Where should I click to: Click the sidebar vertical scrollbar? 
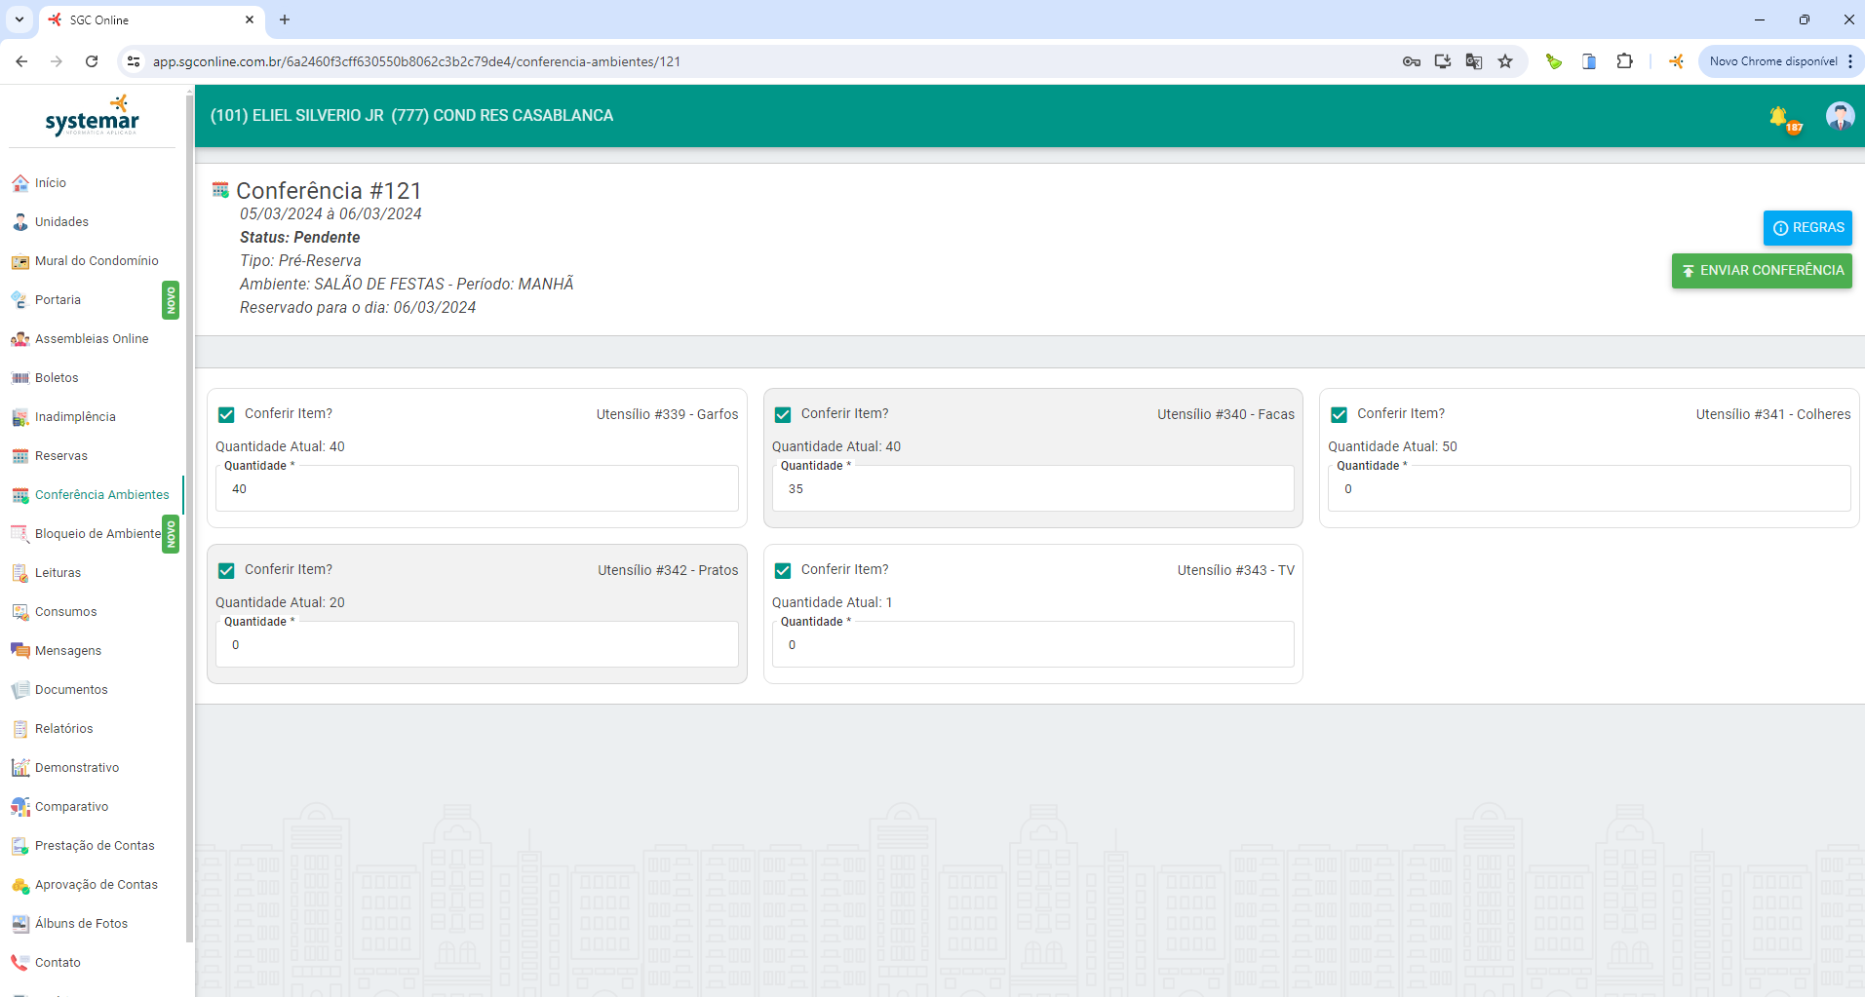tap(189, 517)
